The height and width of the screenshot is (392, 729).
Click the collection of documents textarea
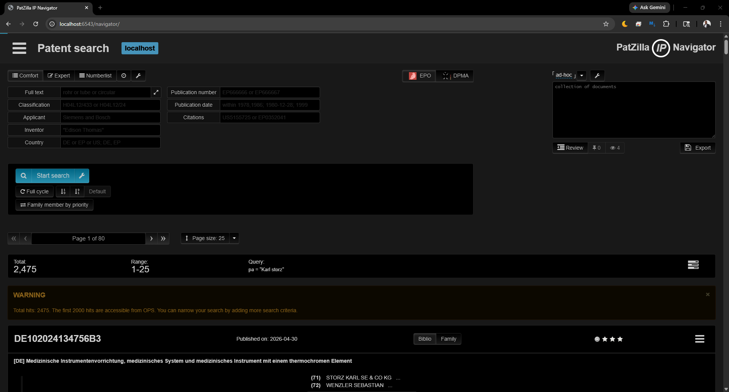[634, 110]
